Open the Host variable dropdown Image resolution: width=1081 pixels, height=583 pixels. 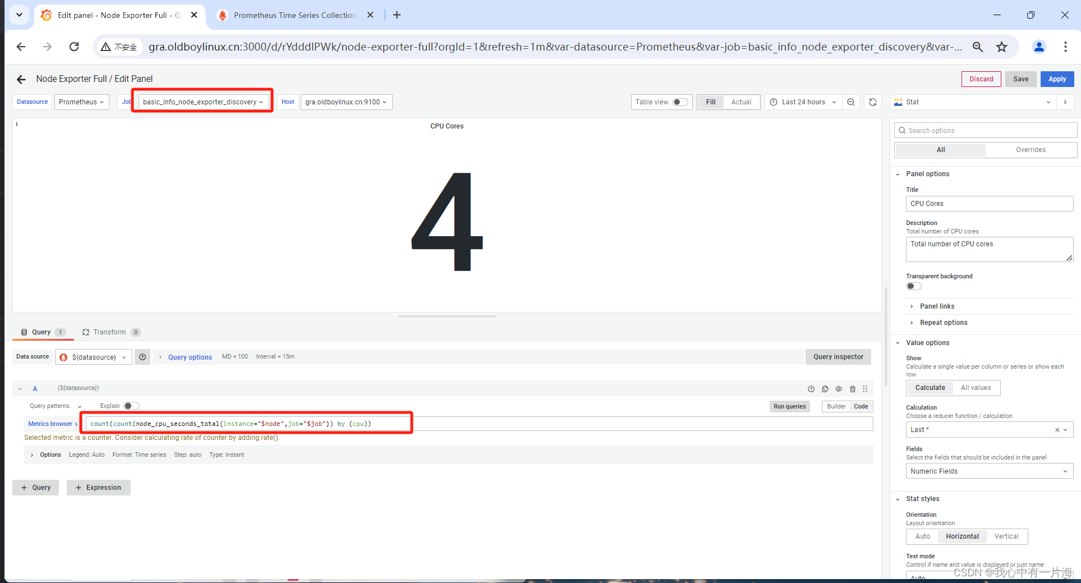click(x=346, y=102)
